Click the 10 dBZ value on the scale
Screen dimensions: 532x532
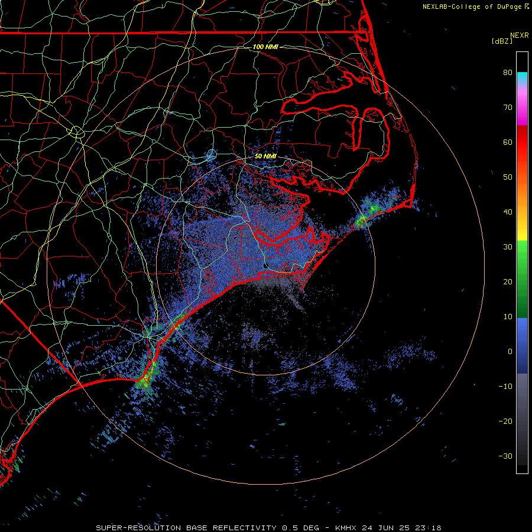508,317
